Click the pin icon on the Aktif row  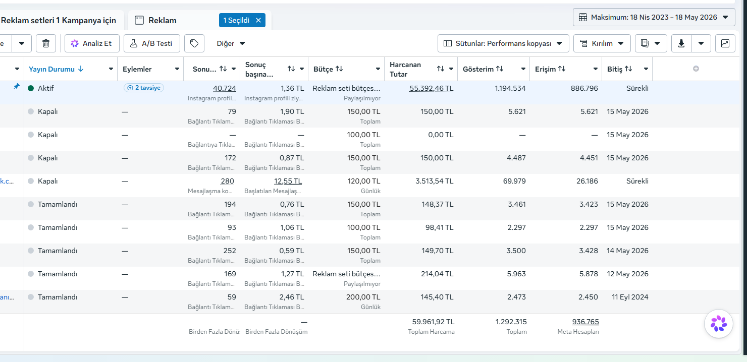pyautogui.click(x=17, y=87)
